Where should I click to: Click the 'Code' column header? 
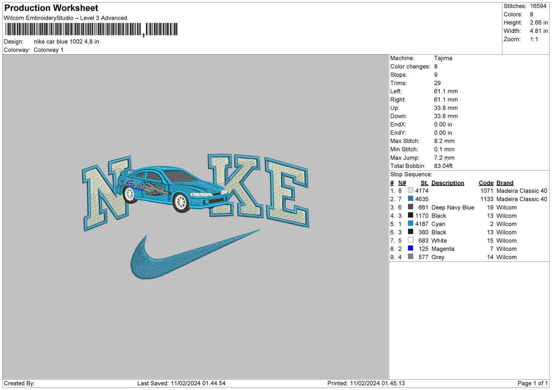[486, 183]
